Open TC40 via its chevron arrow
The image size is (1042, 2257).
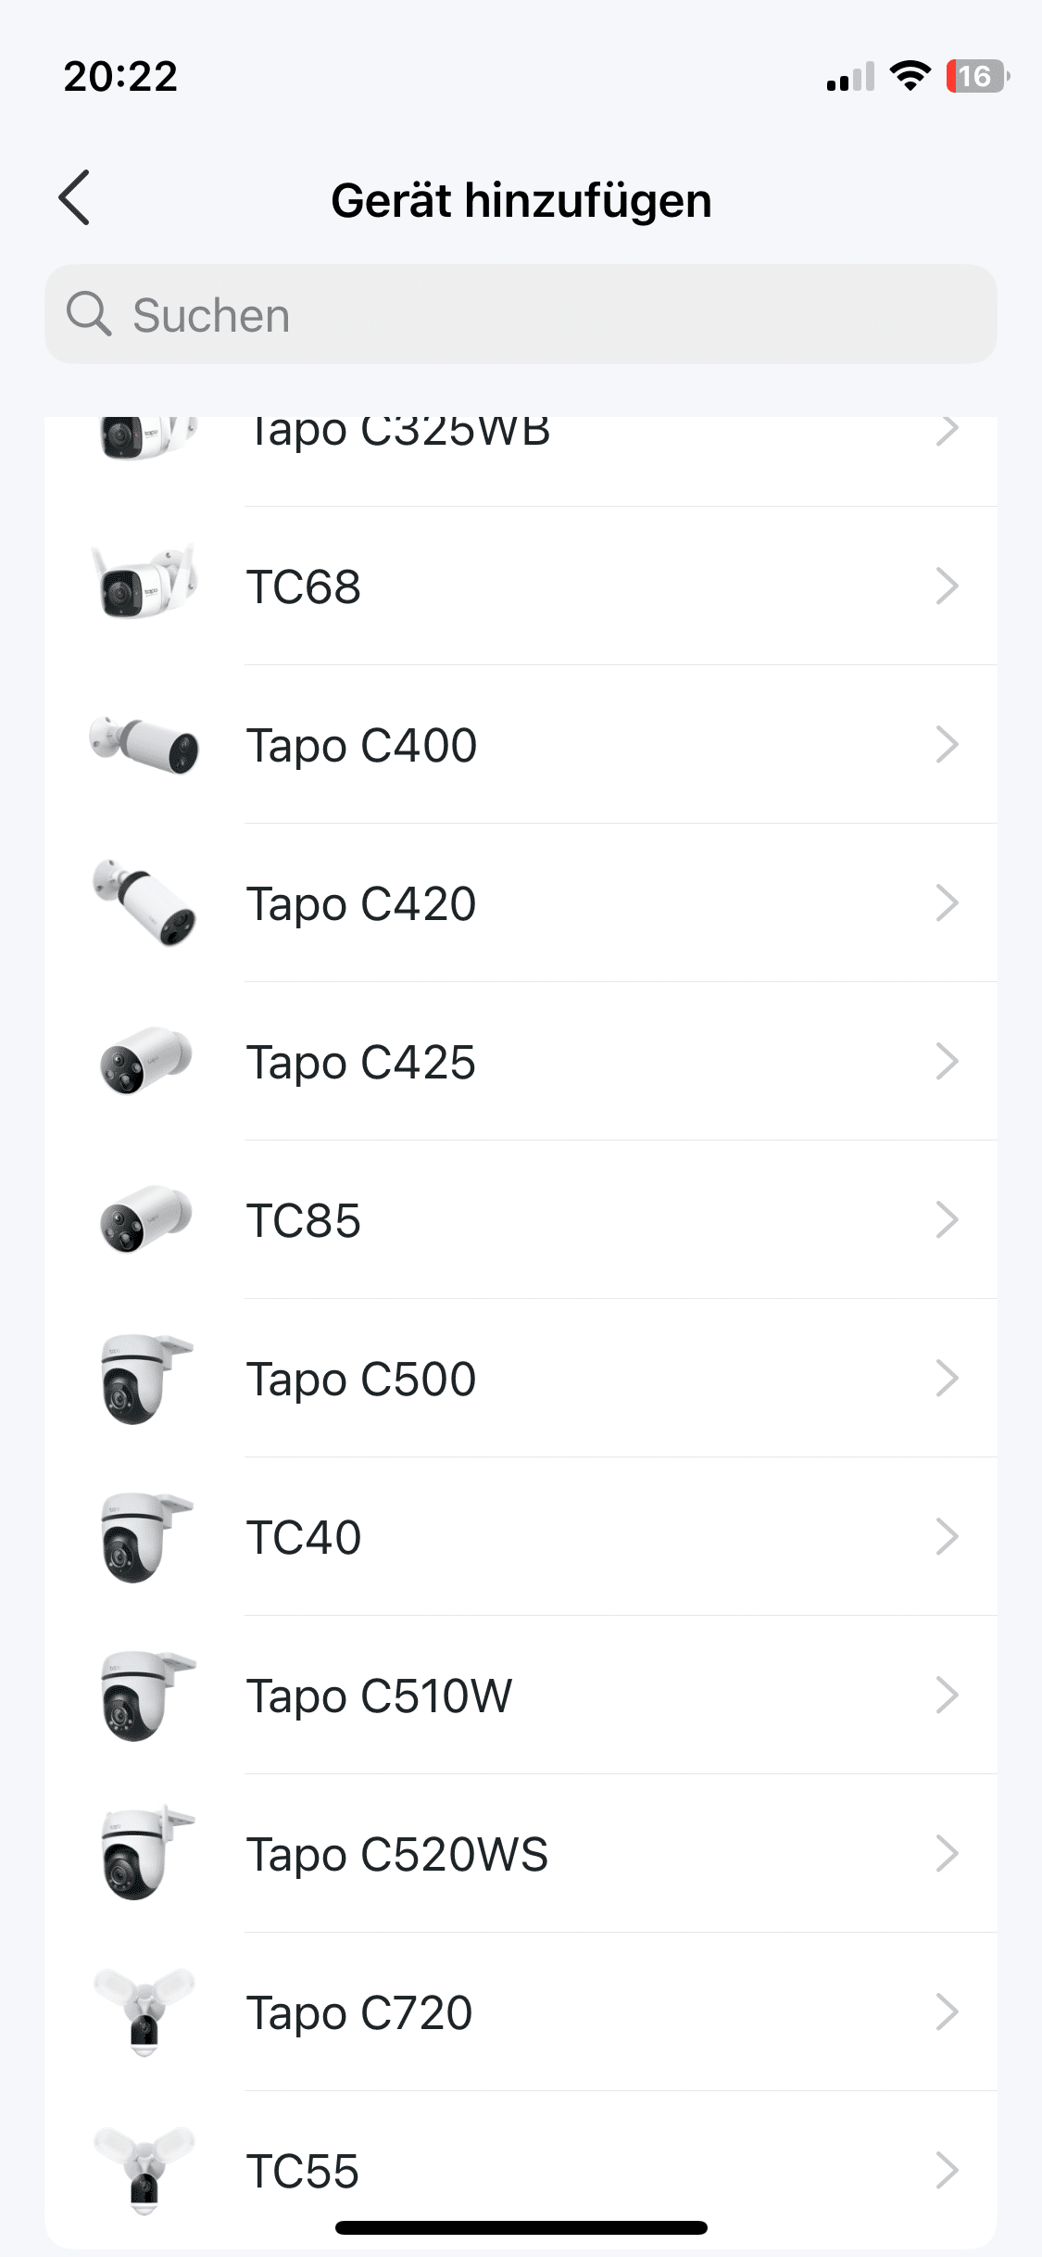point(946,1537)
